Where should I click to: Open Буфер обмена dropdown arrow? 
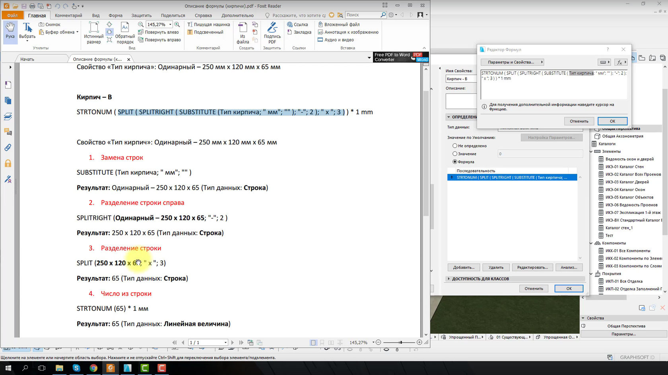(77, 32)
